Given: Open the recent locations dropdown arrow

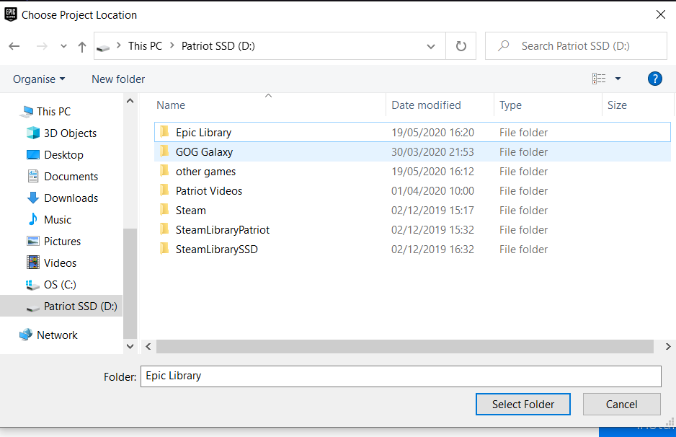Looking at the screenshot, I should pos(63,46).
